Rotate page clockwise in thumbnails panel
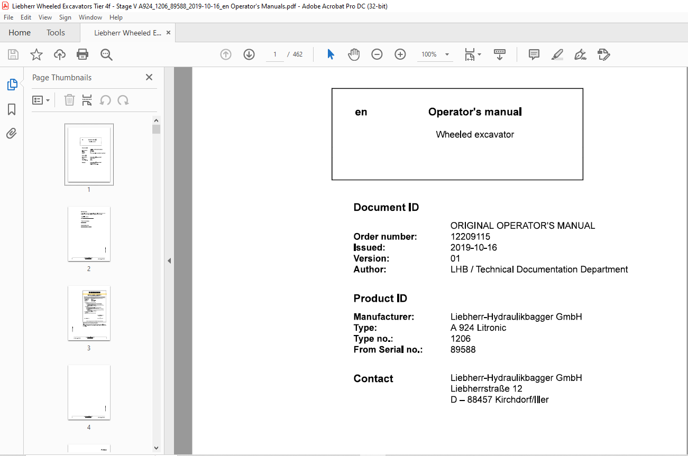This screenshot has width=688, height=456. [123, 100]
